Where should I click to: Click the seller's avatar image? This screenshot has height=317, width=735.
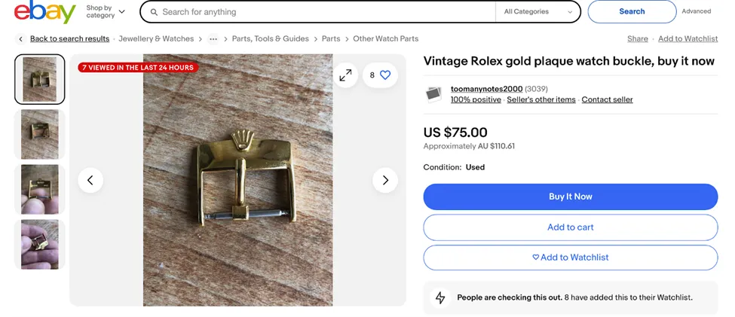point(433,95)
